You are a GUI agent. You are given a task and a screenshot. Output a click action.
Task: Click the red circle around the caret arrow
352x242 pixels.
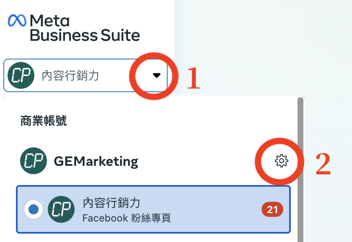[x=154, y=76]
